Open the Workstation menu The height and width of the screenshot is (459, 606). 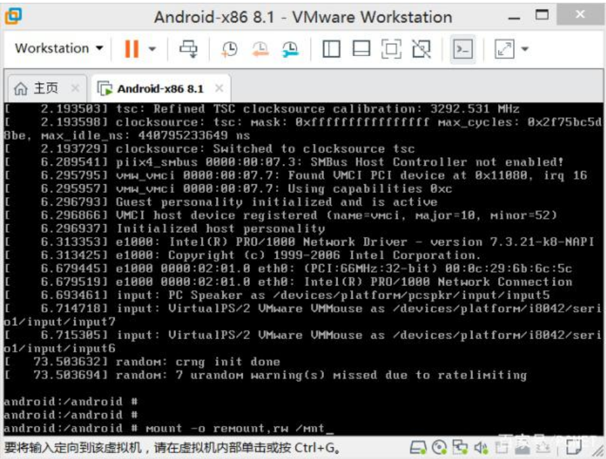[59, 49]
